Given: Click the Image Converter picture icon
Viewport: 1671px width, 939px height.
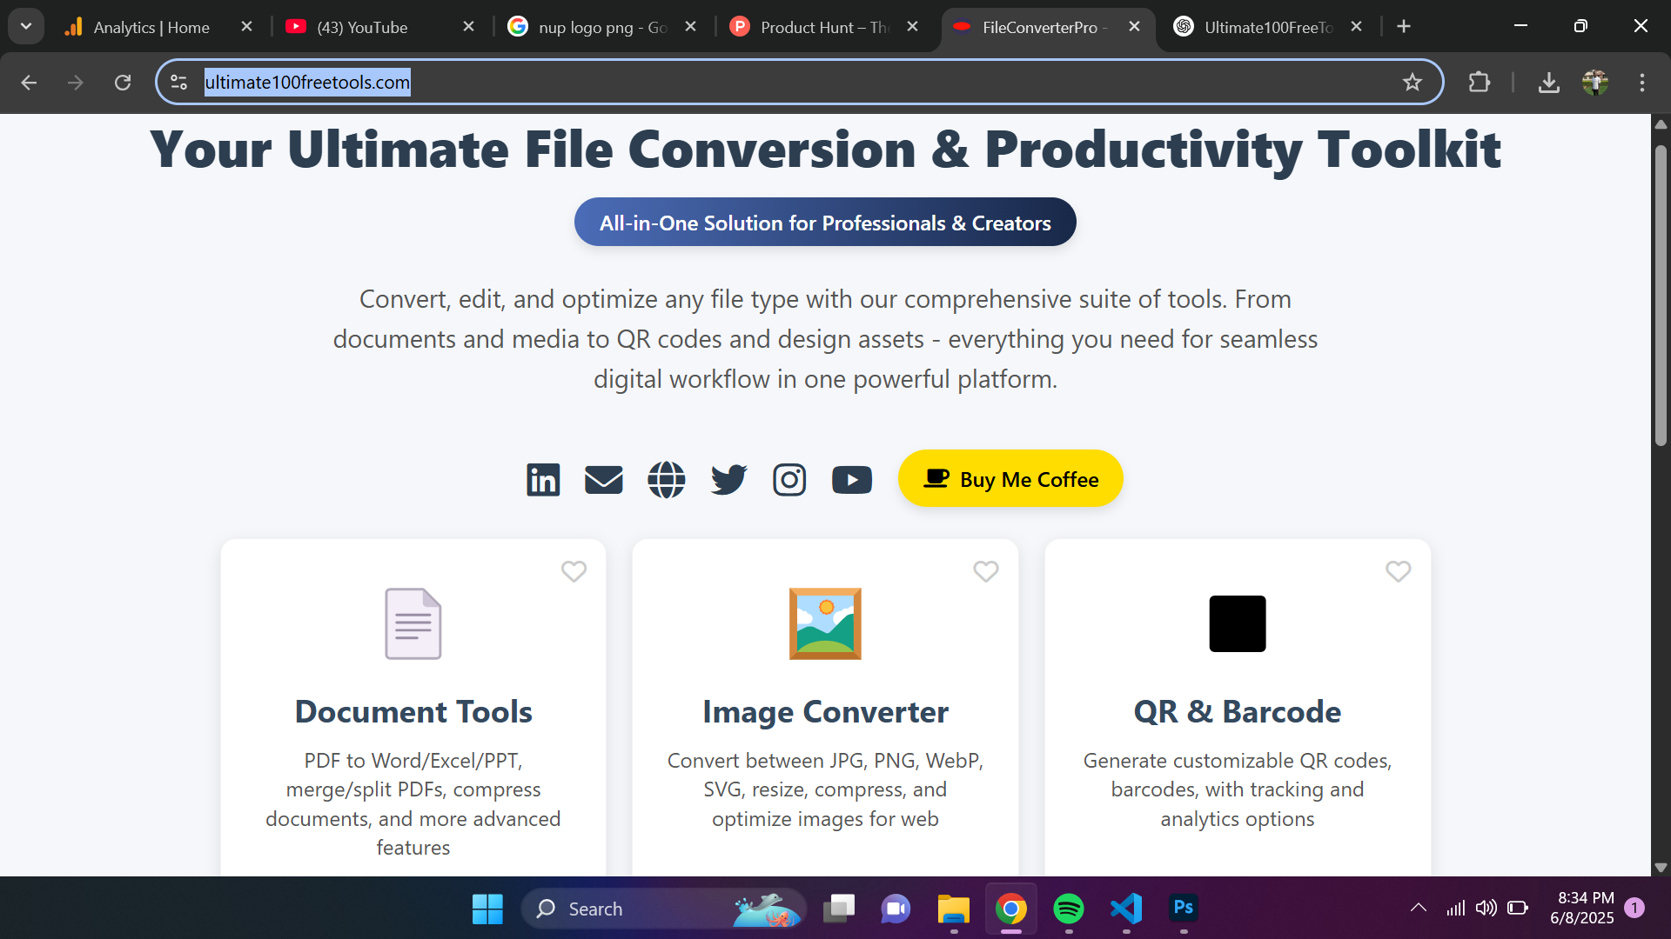Looking at the screenshot, I should [824, 623].
